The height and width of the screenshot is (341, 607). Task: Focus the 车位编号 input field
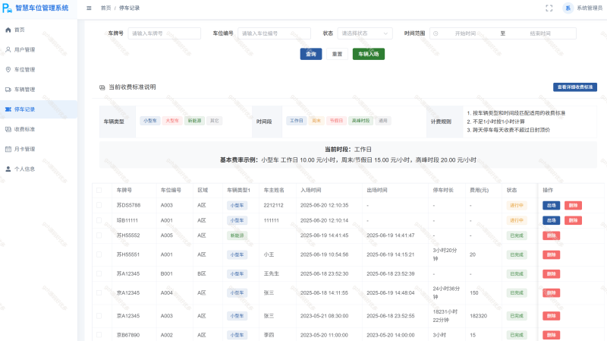[274, 33]
